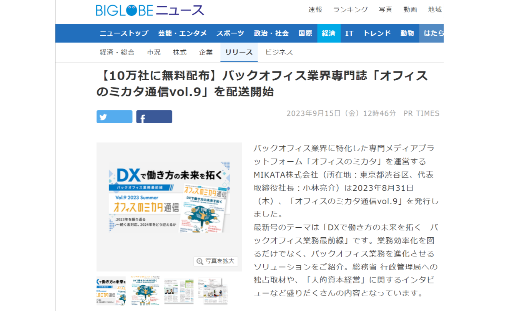Select first thumbnail with 働き方の未来 banner
This screenshot has width=519, height=311.
111,291
